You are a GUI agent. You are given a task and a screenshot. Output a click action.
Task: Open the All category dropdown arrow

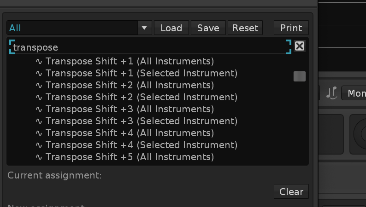click(144, 28)
